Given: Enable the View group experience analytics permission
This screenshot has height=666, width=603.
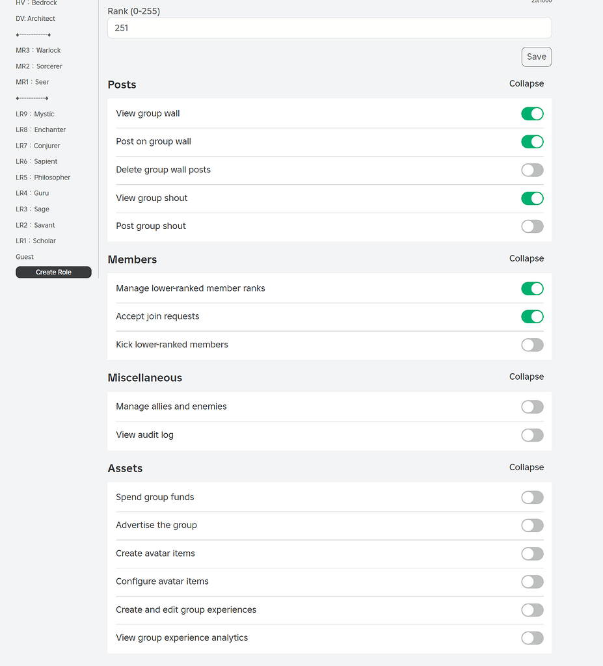Looking at the screenshot, I should point(532,638).
